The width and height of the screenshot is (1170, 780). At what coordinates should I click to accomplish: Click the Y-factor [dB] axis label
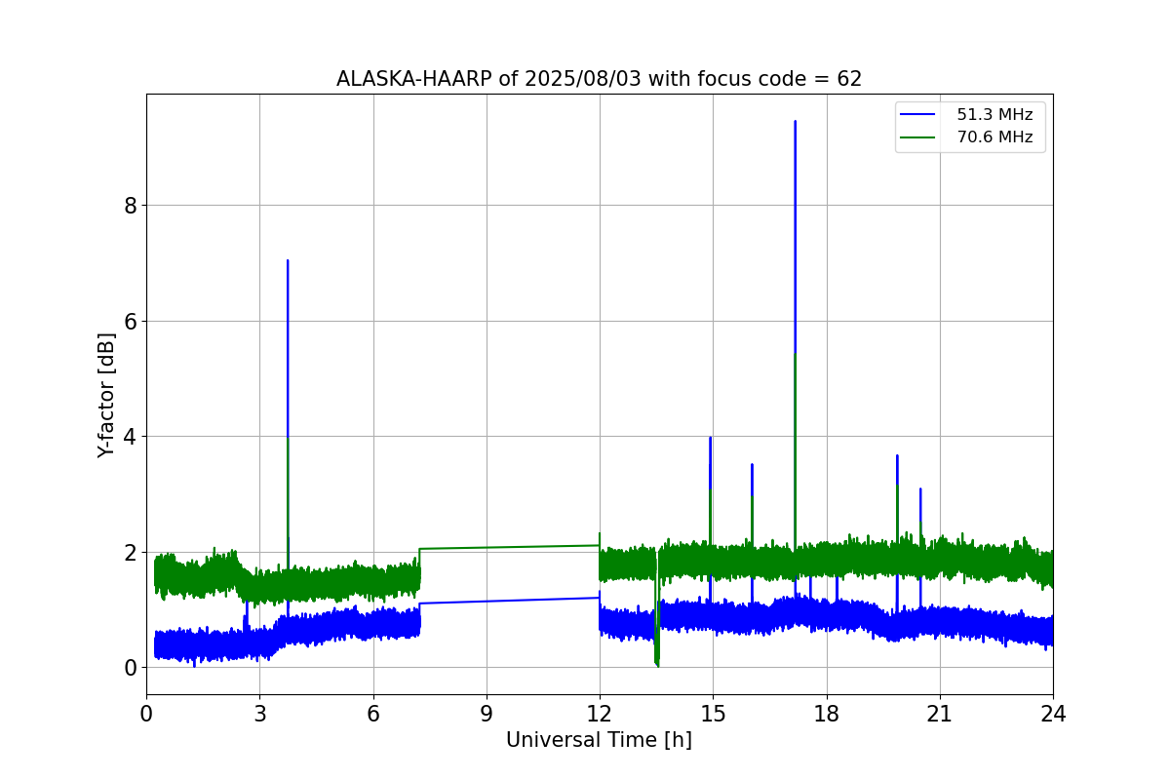click(x=106, y=395)
